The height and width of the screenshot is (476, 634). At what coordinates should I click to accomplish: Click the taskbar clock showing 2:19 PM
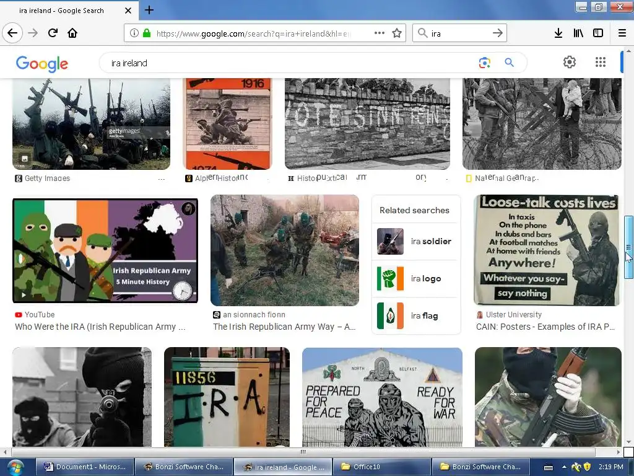click(x=610, y=467)
